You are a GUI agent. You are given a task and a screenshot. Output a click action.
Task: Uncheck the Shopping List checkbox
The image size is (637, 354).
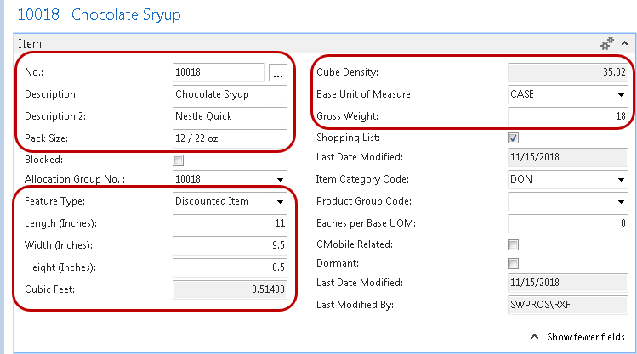pos(513,138)
